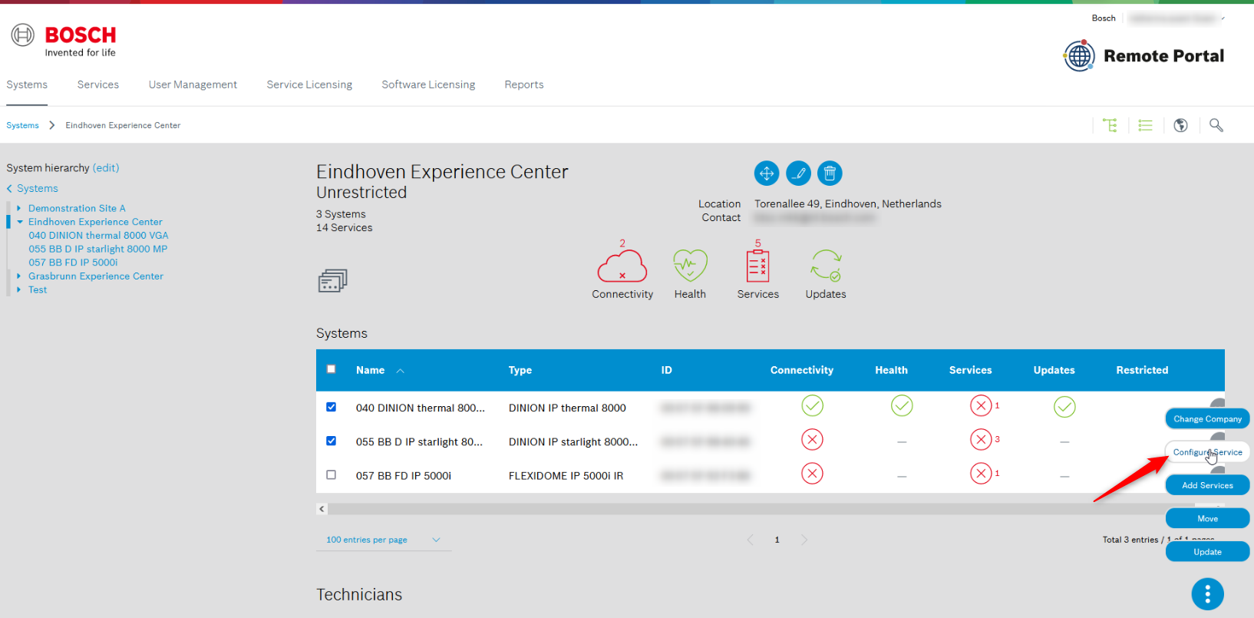
Task: Go to the Reports tab
Action: click(x=523, y=84)
